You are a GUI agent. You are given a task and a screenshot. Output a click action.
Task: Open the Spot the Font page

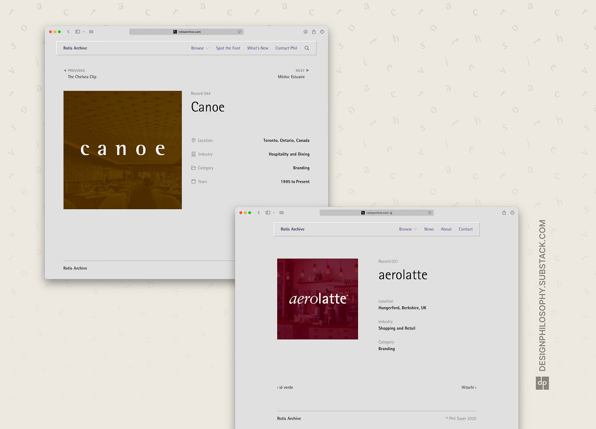pos(228,48)
